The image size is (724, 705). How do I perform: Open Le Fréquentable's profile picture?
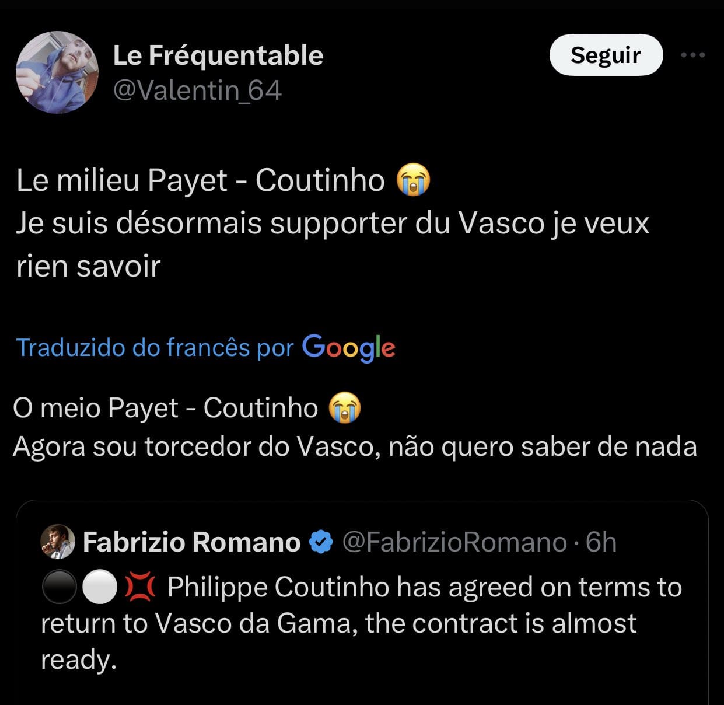click(x=57, y=72)
